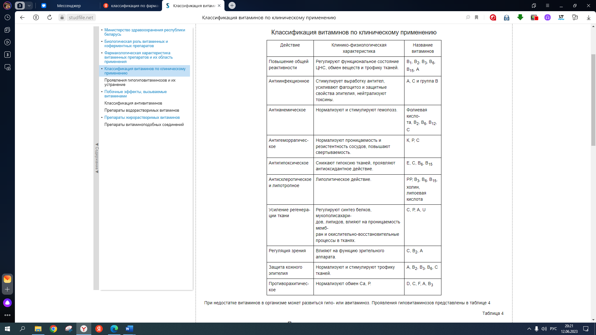Open the media player icon in left sidebar
This screenshot has height=335, width=596.
pyautogui.click(x=7, y=42)
